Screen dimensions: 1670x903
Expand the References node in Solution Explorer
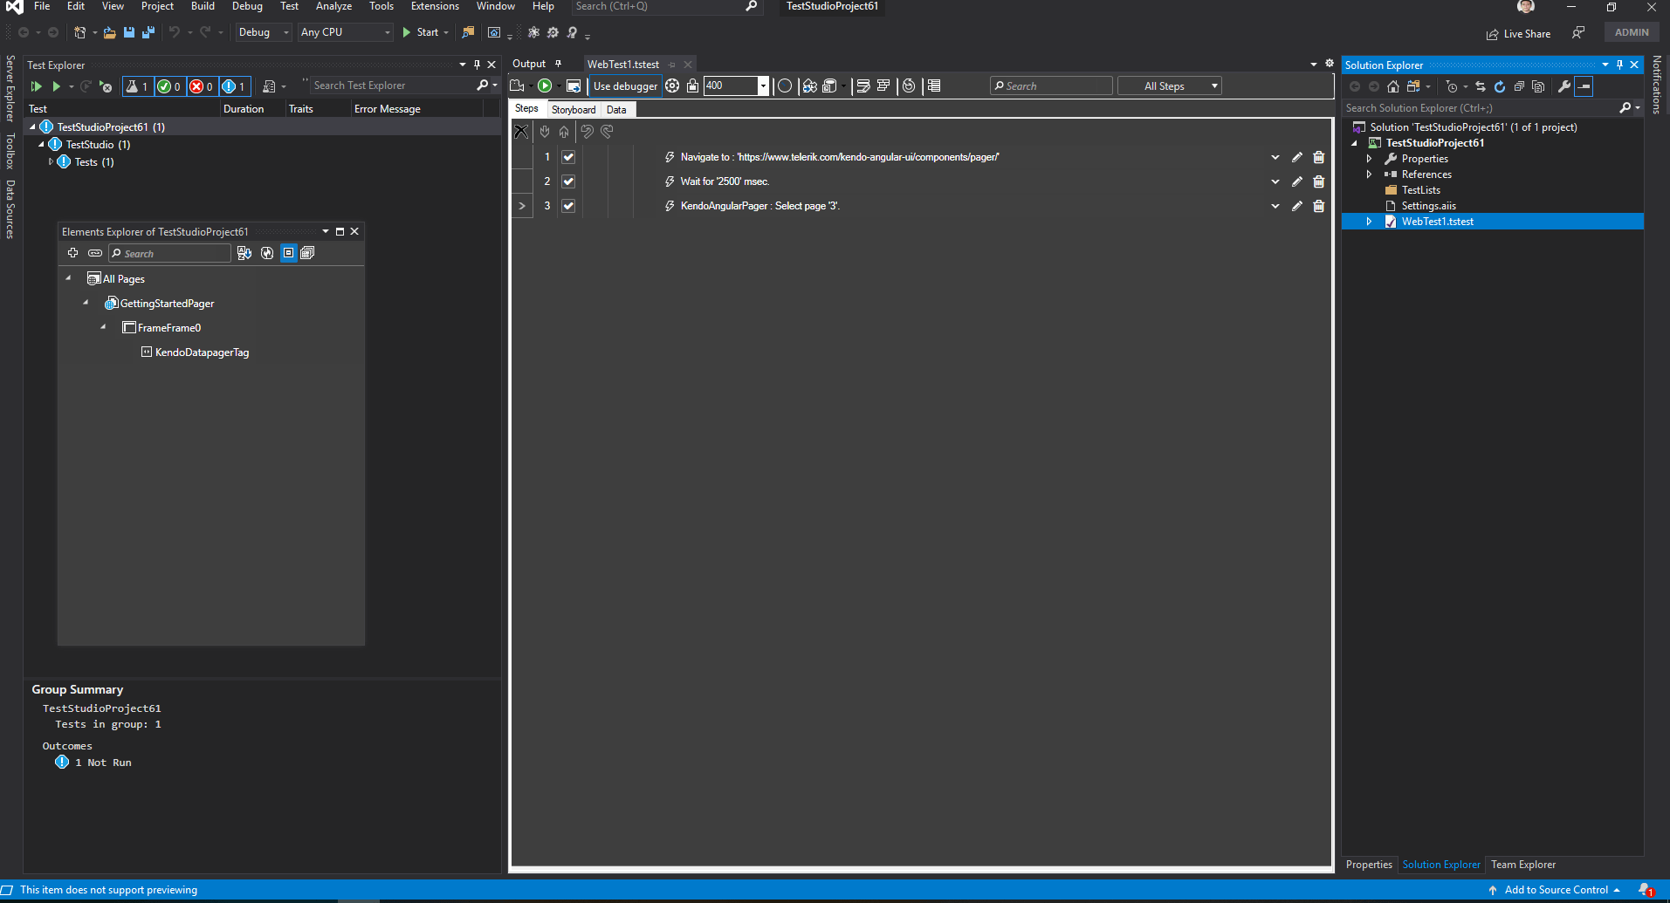pos(1369,174)
